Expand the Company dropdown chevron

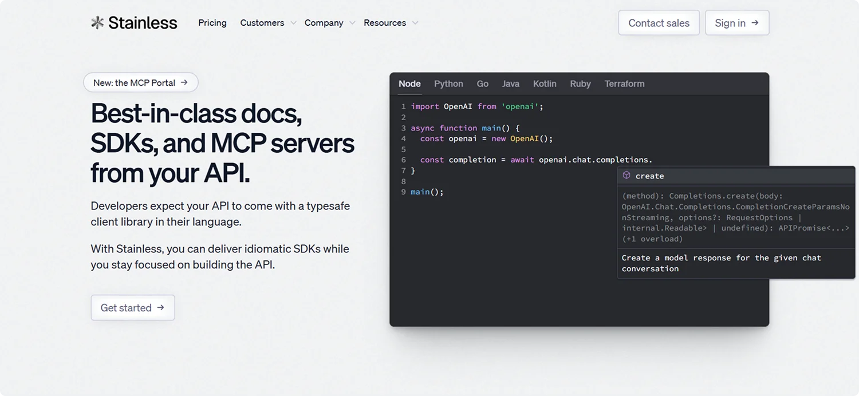coord(352,23)
